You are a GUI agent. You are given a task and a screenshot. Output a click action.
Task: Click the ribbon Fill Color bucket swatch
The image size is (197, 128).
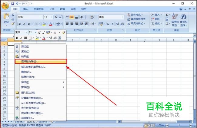point(44,24)
